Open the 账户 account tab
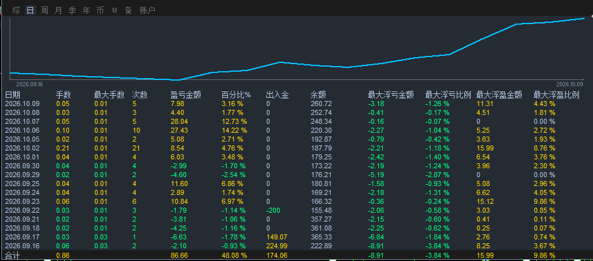This screenshot has height=261, width=593. pyautogui.click(x=147, y=11)
